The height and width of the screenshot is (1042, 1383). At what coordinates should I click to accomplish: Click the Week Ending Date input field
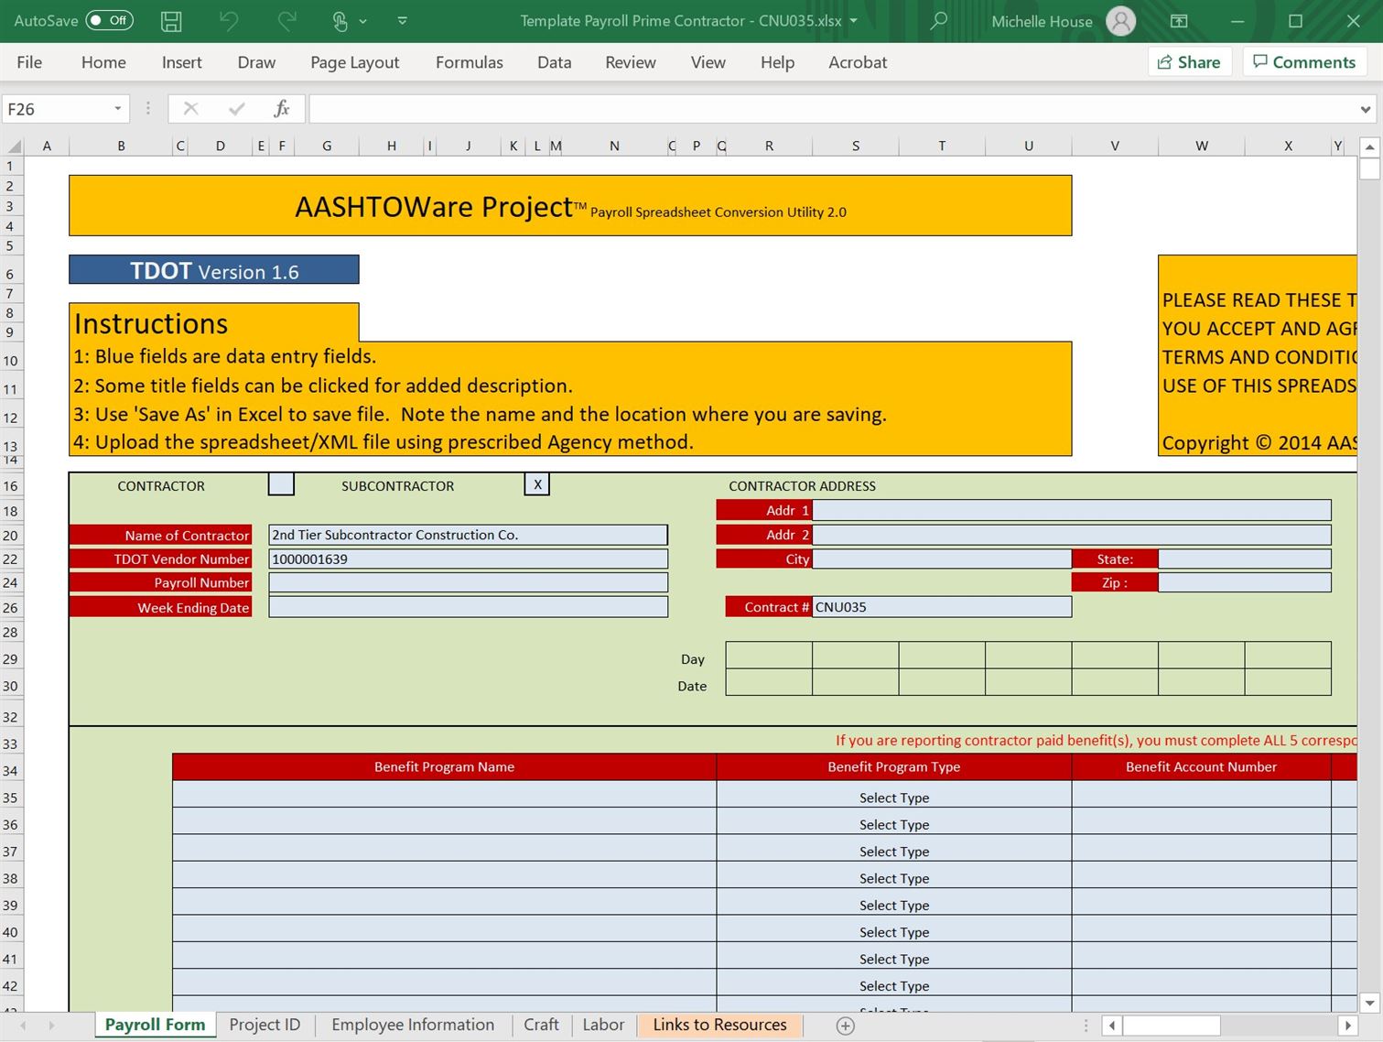pos(468,607)
